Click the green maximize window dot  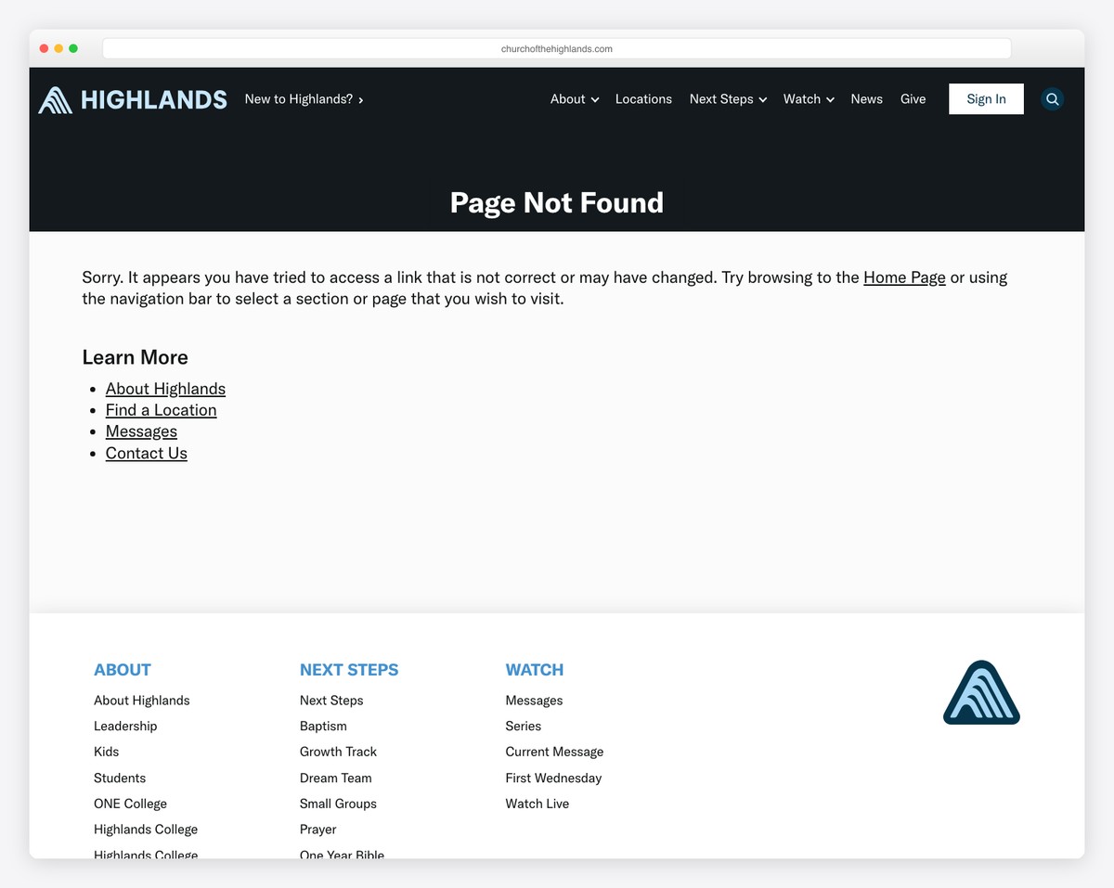73,48
